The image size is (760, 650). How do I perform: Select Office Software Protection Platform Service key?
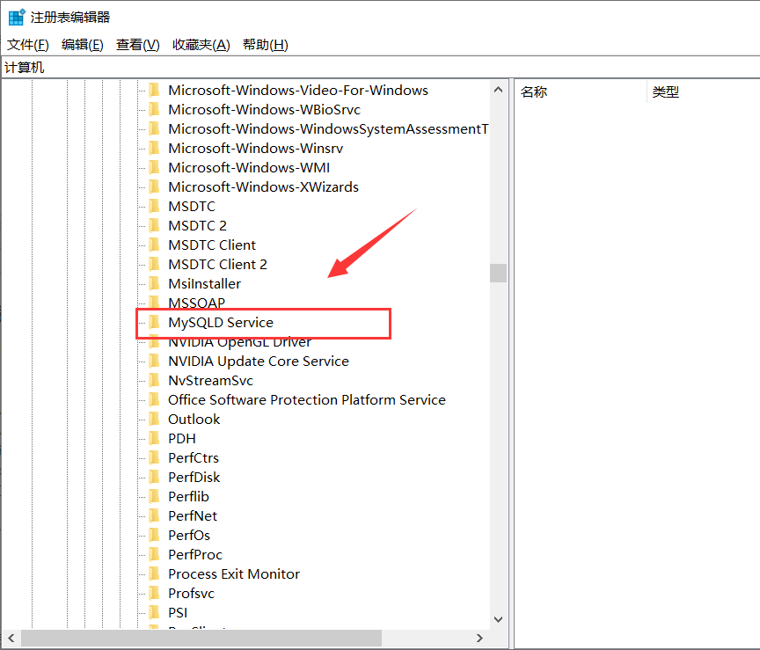click(307, 400)
